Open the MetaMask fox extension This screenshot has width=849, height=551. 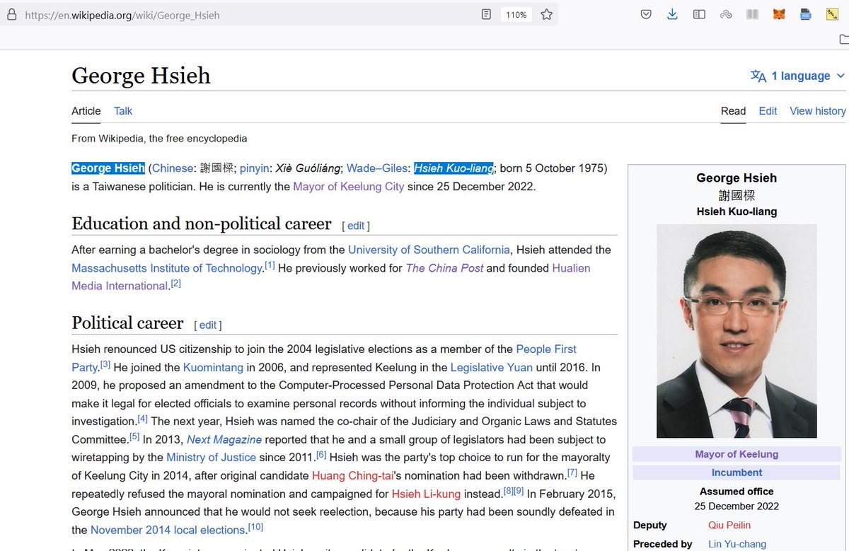coord(779,14)
